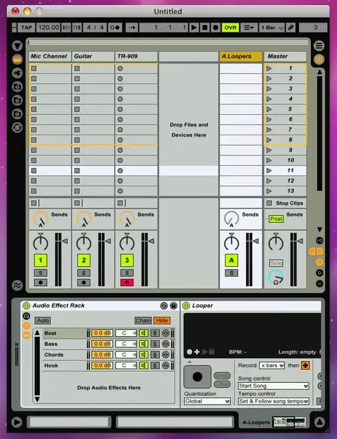Select the Master track header
Image resolution: width=337 pixels, height=439 pixels.
coord(285,56)
